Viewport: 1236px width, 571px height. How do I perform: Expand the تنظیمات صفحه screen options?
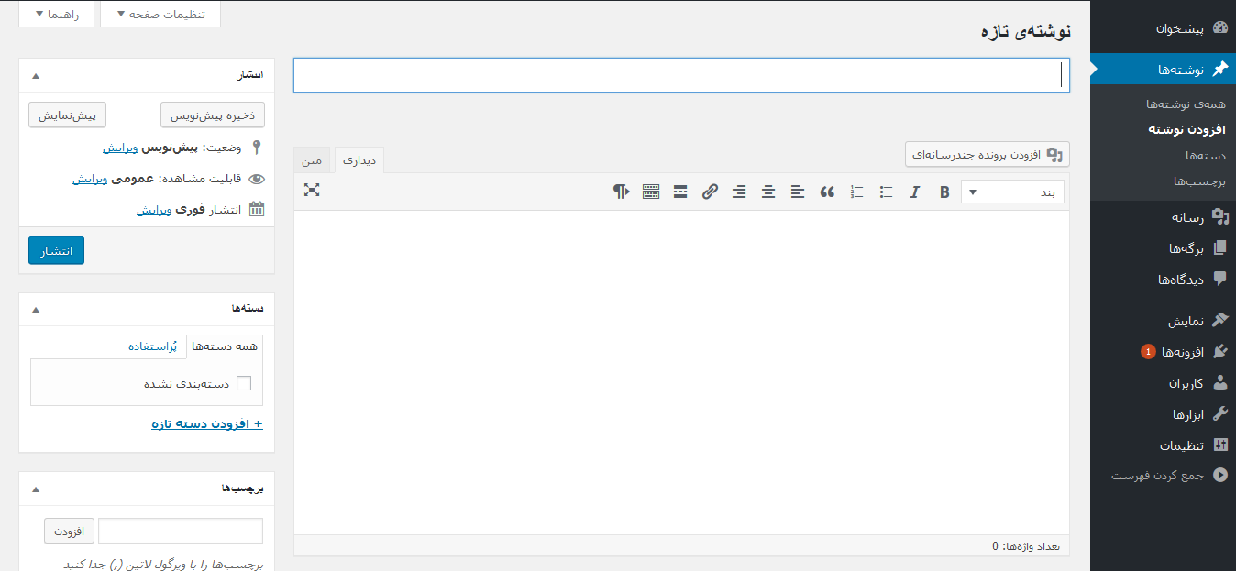(x=160, y=15)
